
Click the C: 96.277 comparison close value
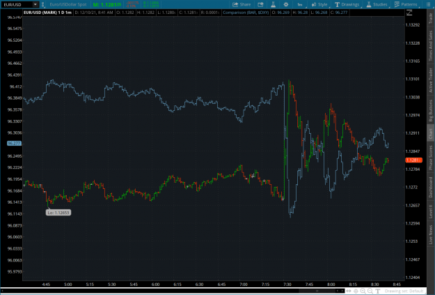point(339,13)
